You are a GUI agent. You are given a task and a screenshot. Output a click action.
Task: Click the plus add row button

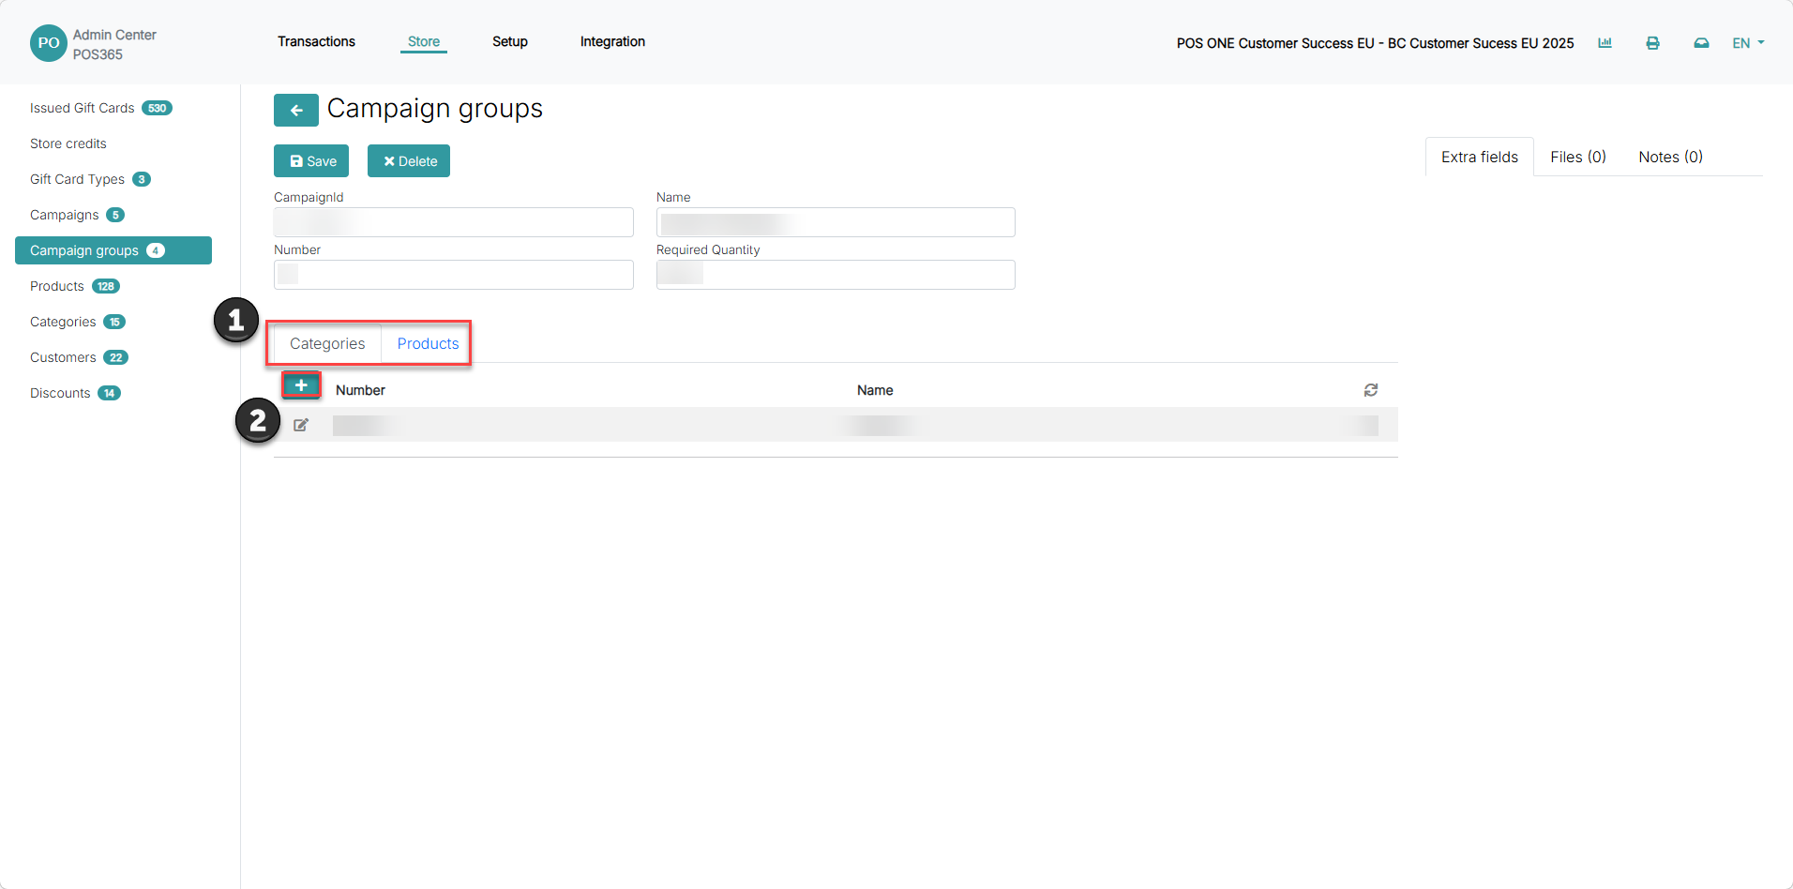pyautogui.click(x=301, y=385)
